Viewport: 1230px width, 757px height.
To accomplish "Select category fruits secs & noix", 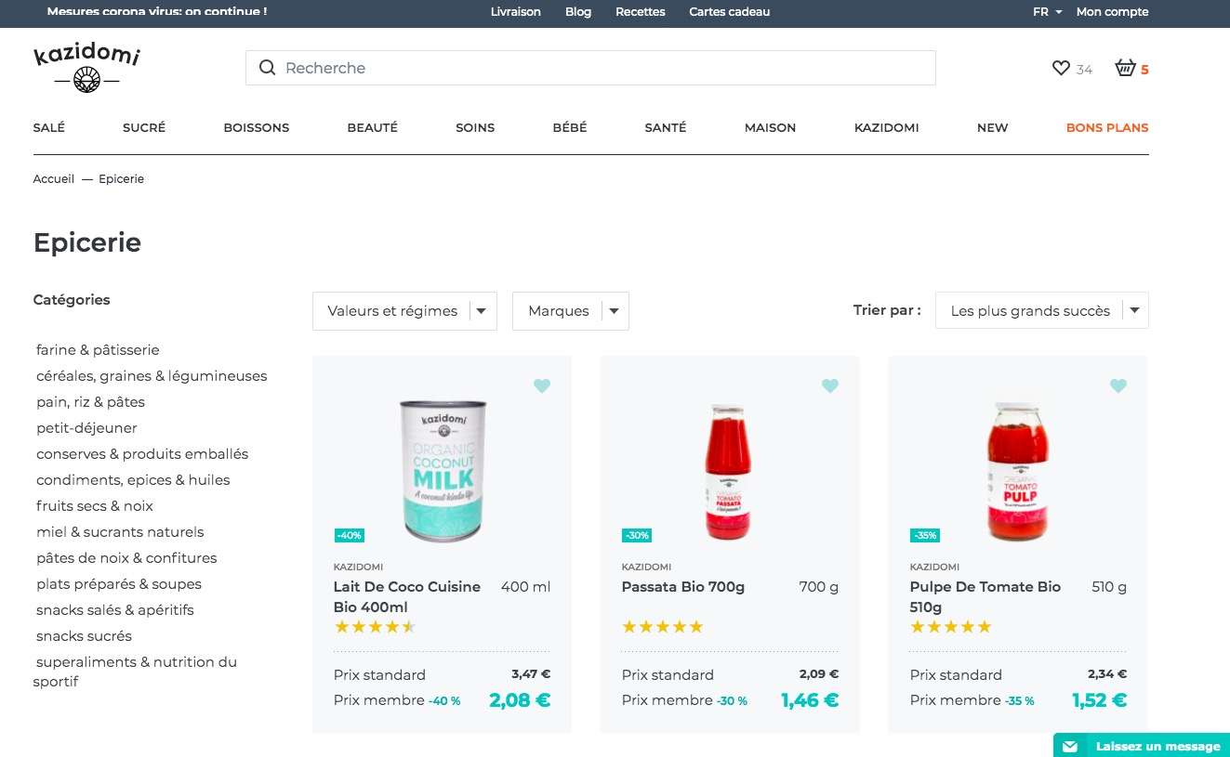I will (x=95, y=506).
